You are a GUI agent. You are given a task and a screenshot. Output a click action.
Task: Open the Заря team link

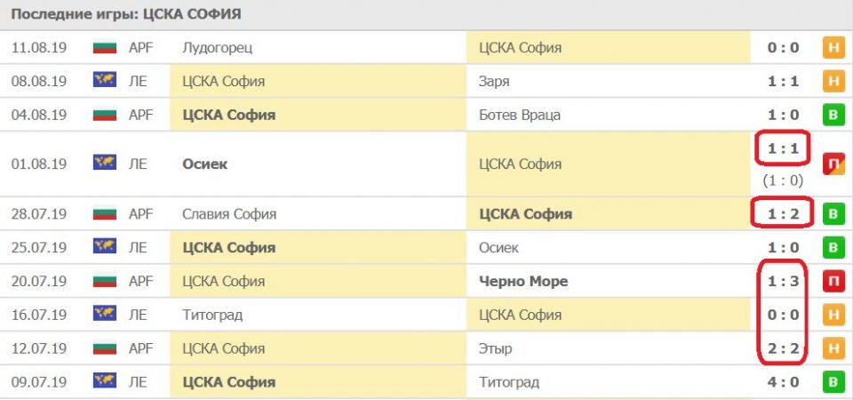(494, 81)
